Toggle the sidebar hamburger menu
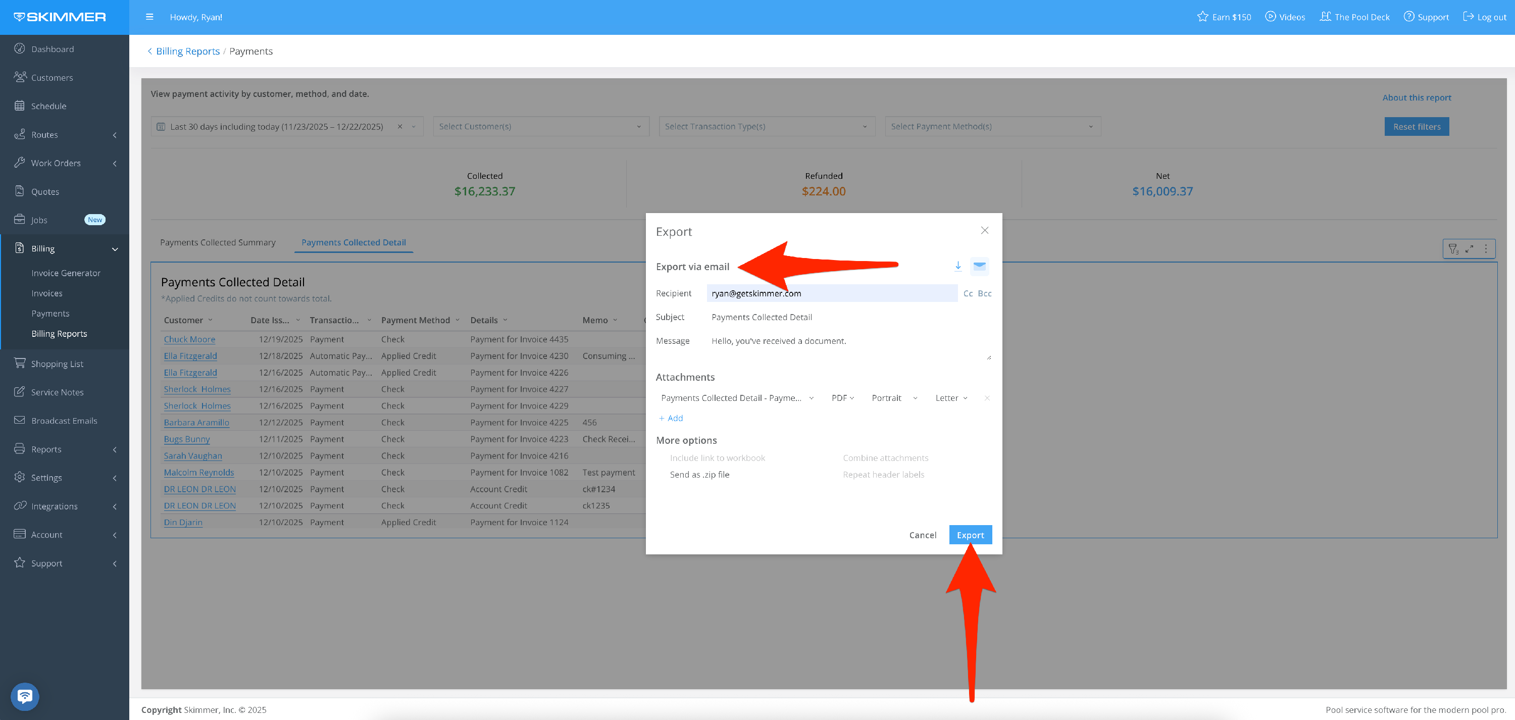1515x720 pixels. [x=149, y=17]
